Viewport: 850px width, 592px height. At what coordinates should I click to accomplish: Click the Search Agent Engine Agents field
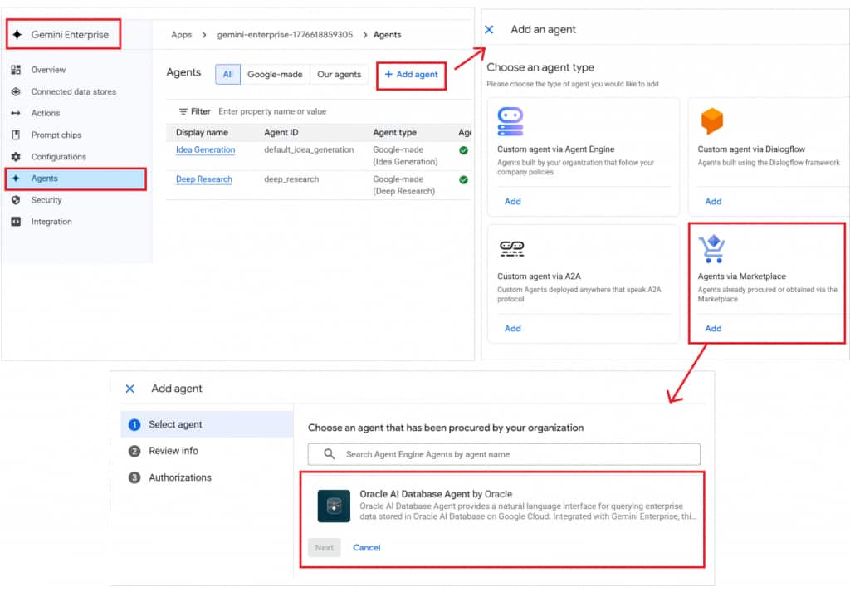pos(509,454)
